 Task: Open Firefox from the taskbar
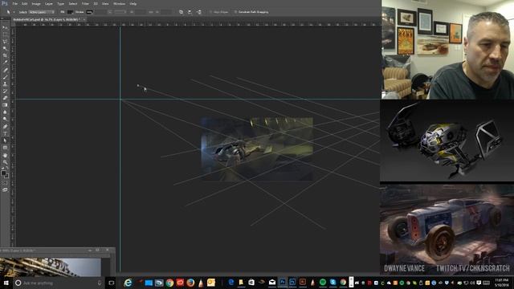point(190,283)
